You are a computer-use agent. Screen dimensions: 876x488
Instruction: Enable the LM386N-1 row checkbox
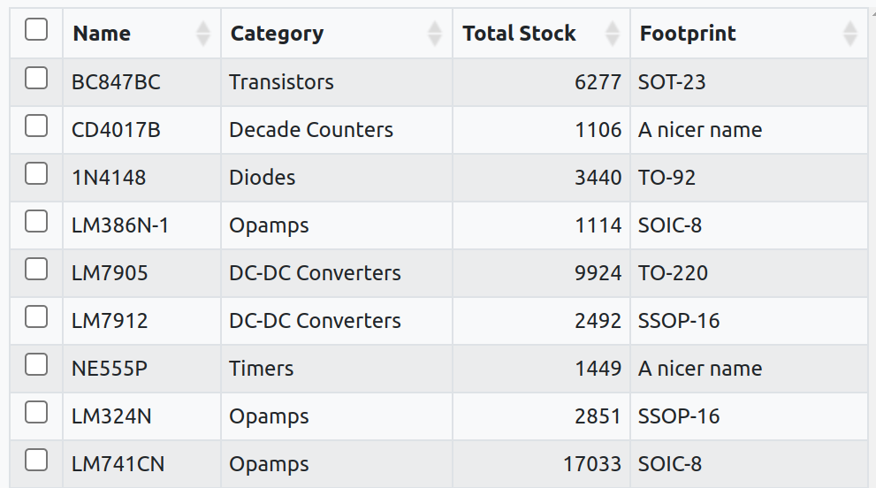click(36, 223)
